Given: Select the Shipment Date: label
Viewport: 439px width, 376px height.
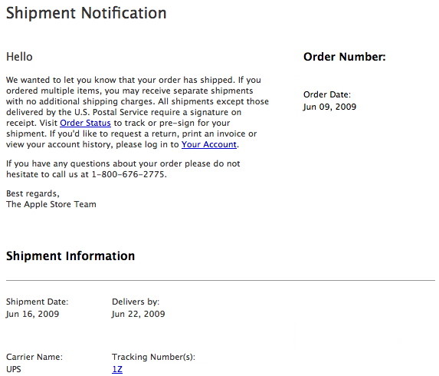Looking at the screenshot, I should pos(37,302).
